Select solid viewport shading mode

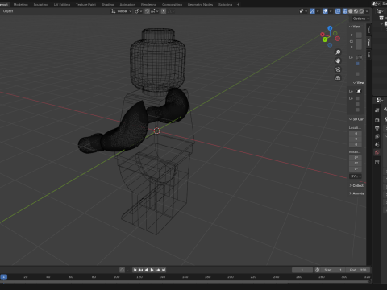[x=351, y=11]
